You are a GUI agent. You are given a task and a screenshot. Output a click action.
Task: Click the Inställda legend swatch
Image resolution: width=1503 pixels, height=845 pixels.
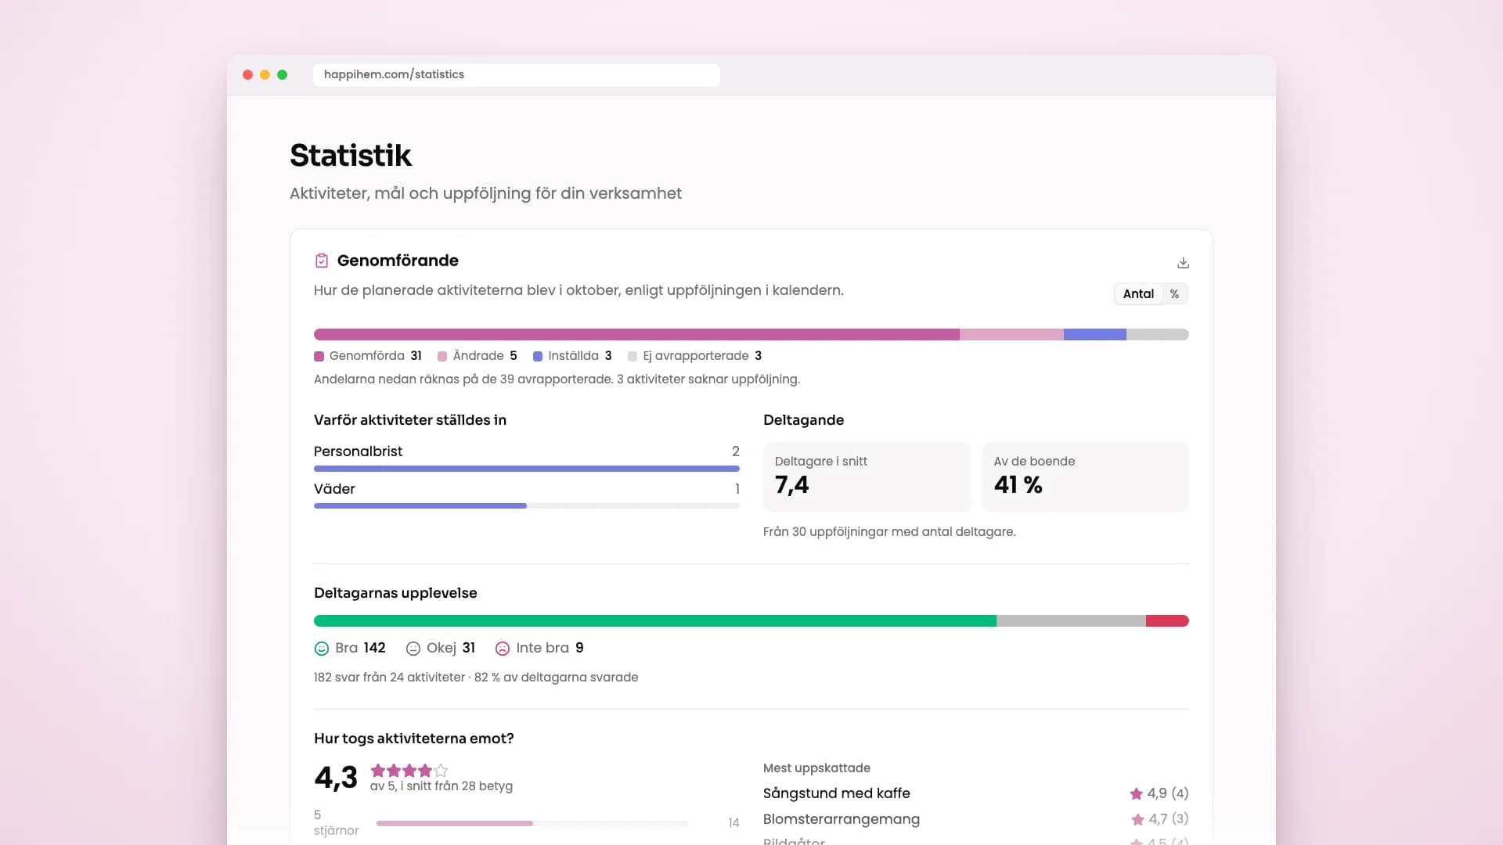(538, 357)
